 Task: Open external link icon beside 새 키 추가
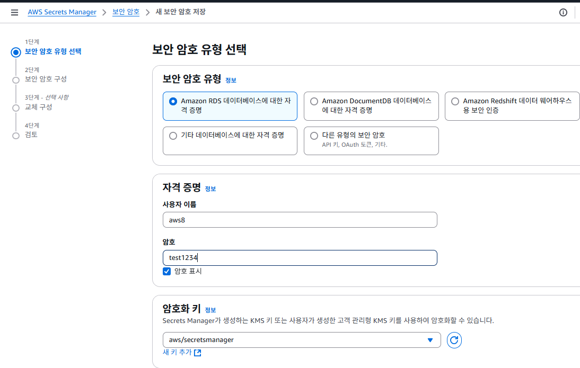[x=198, y=353]
